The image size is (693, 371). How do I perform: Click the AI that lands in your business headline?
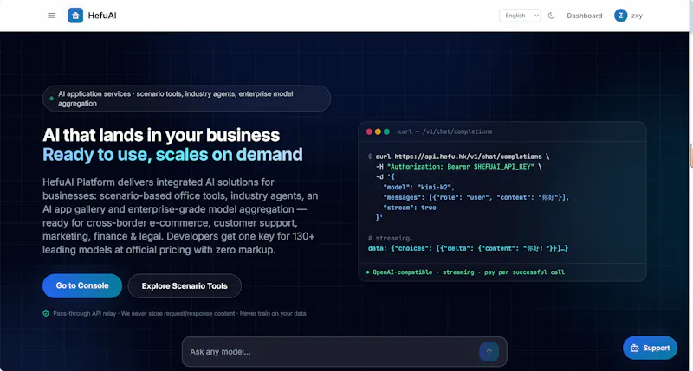(161, 135)
